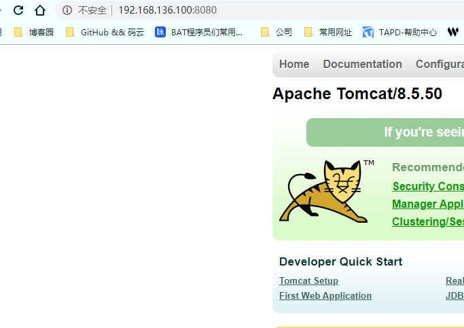Open the site info icon beside 不安全
Image resolution: width=464 pixels, height=328 pixels.
(x=67, y=10)
